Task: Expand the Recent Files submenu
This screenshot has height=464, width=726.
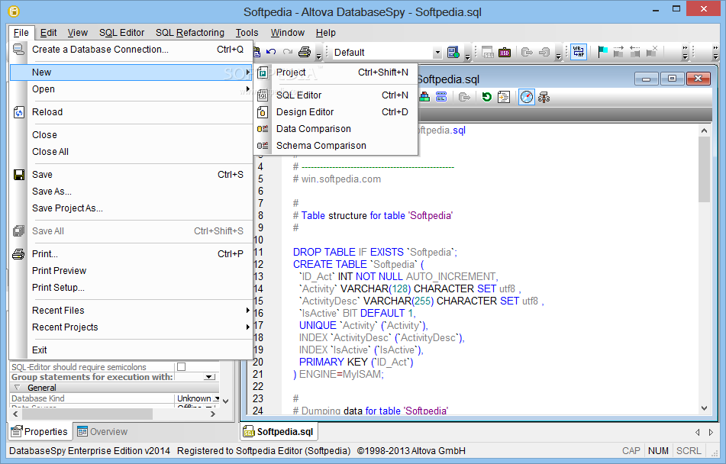Action: click(x=131, y=311)
